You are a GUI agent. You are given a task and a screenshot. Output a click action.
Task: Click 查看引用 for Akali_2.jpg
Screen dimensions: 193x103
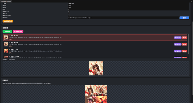click(178, 51)
